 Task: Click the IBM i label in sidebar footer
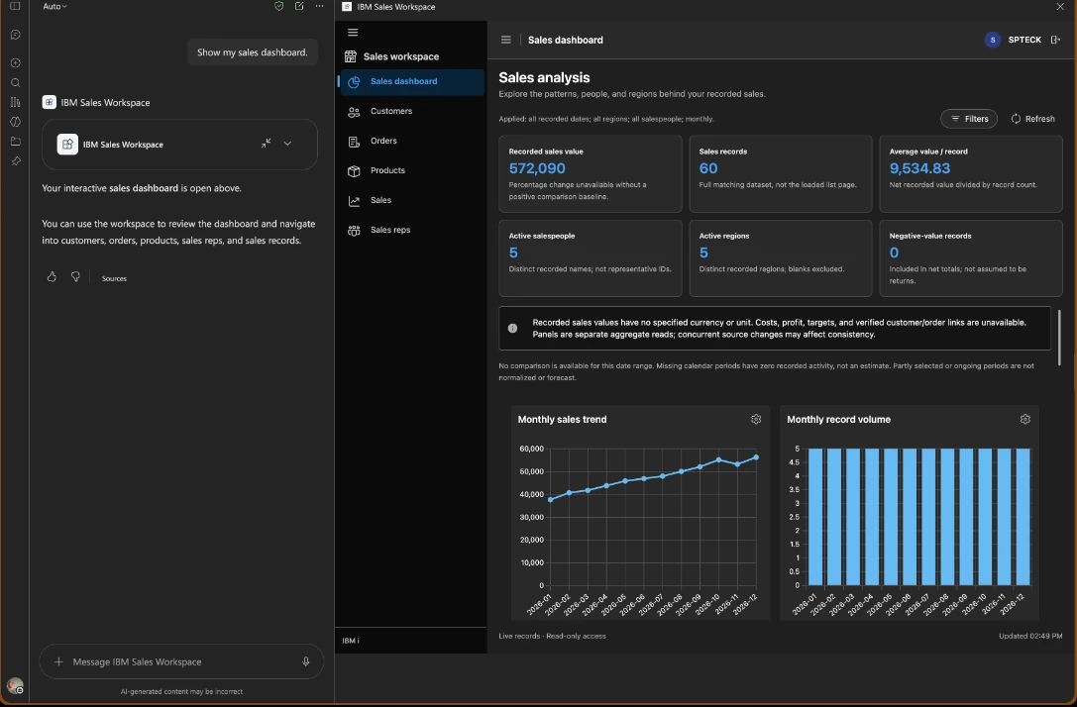click(x=351, y=641)
